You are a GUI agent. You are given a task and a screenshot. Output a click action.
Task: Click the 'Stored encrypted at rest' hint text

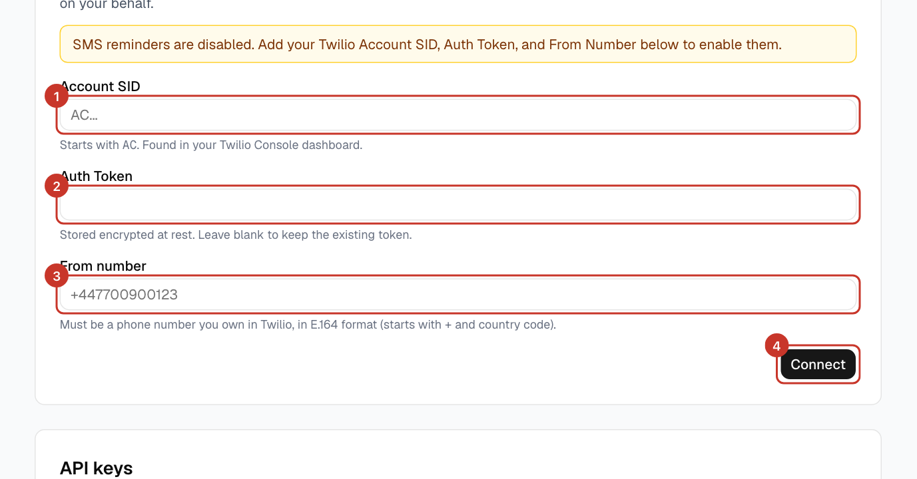[236, 235]
